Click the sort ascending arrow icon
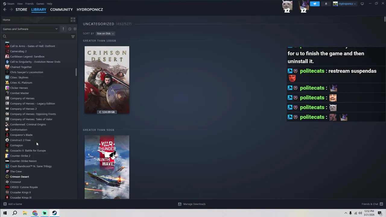The image size is (386, 217). click(63, 29)
